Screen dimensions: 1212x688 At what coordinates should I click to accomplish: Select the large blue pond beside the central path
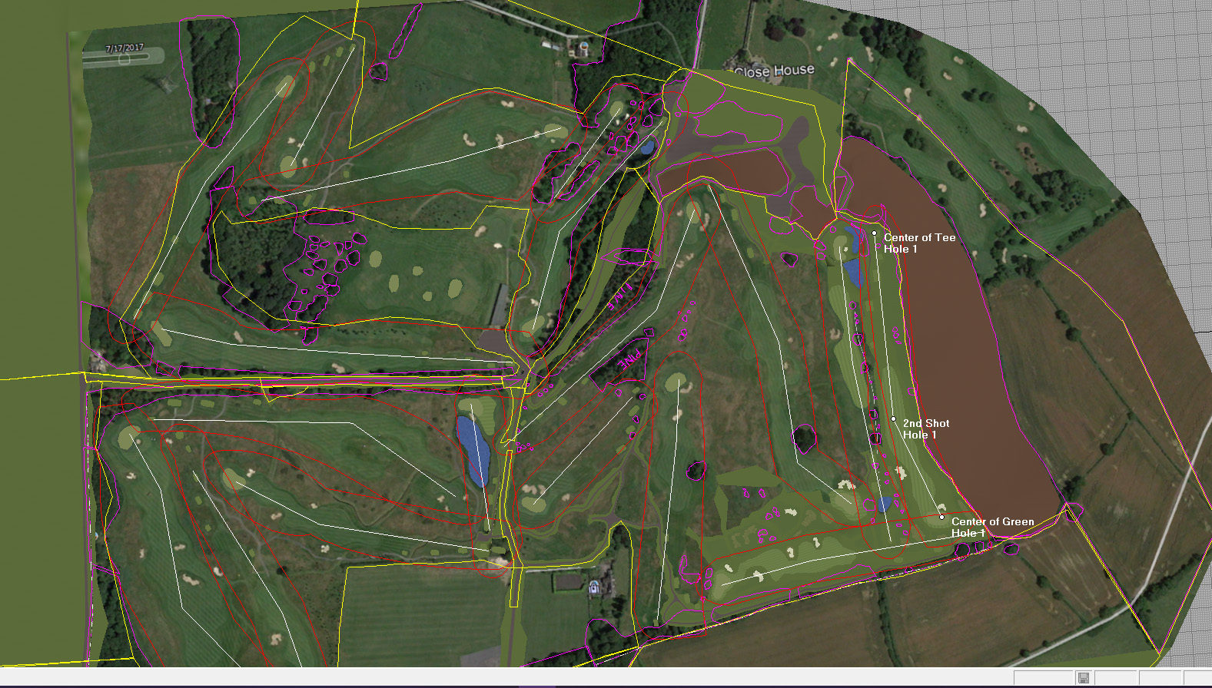(473, 451)
